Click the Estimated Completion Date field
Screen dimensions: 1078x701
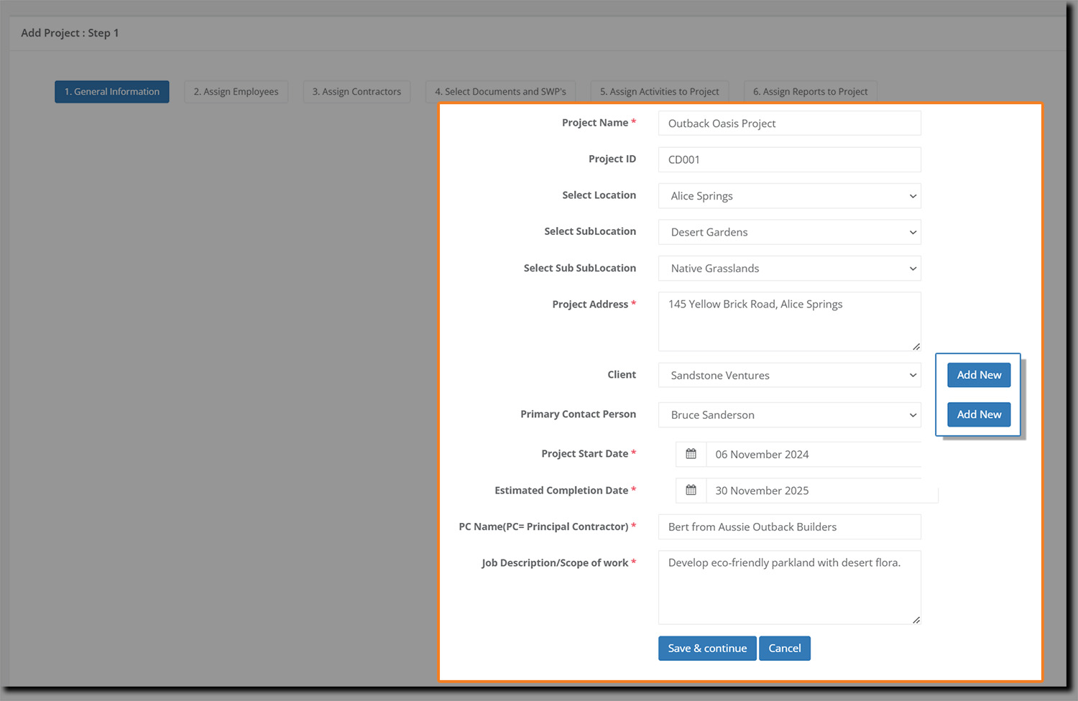click(x=822, y=490)
